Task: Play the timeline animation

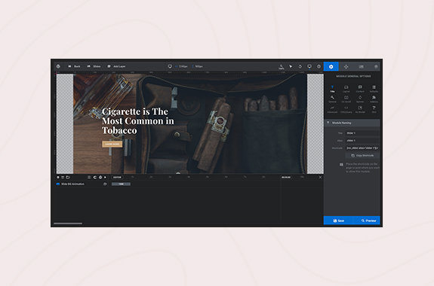Action: (x=105, y=177)
